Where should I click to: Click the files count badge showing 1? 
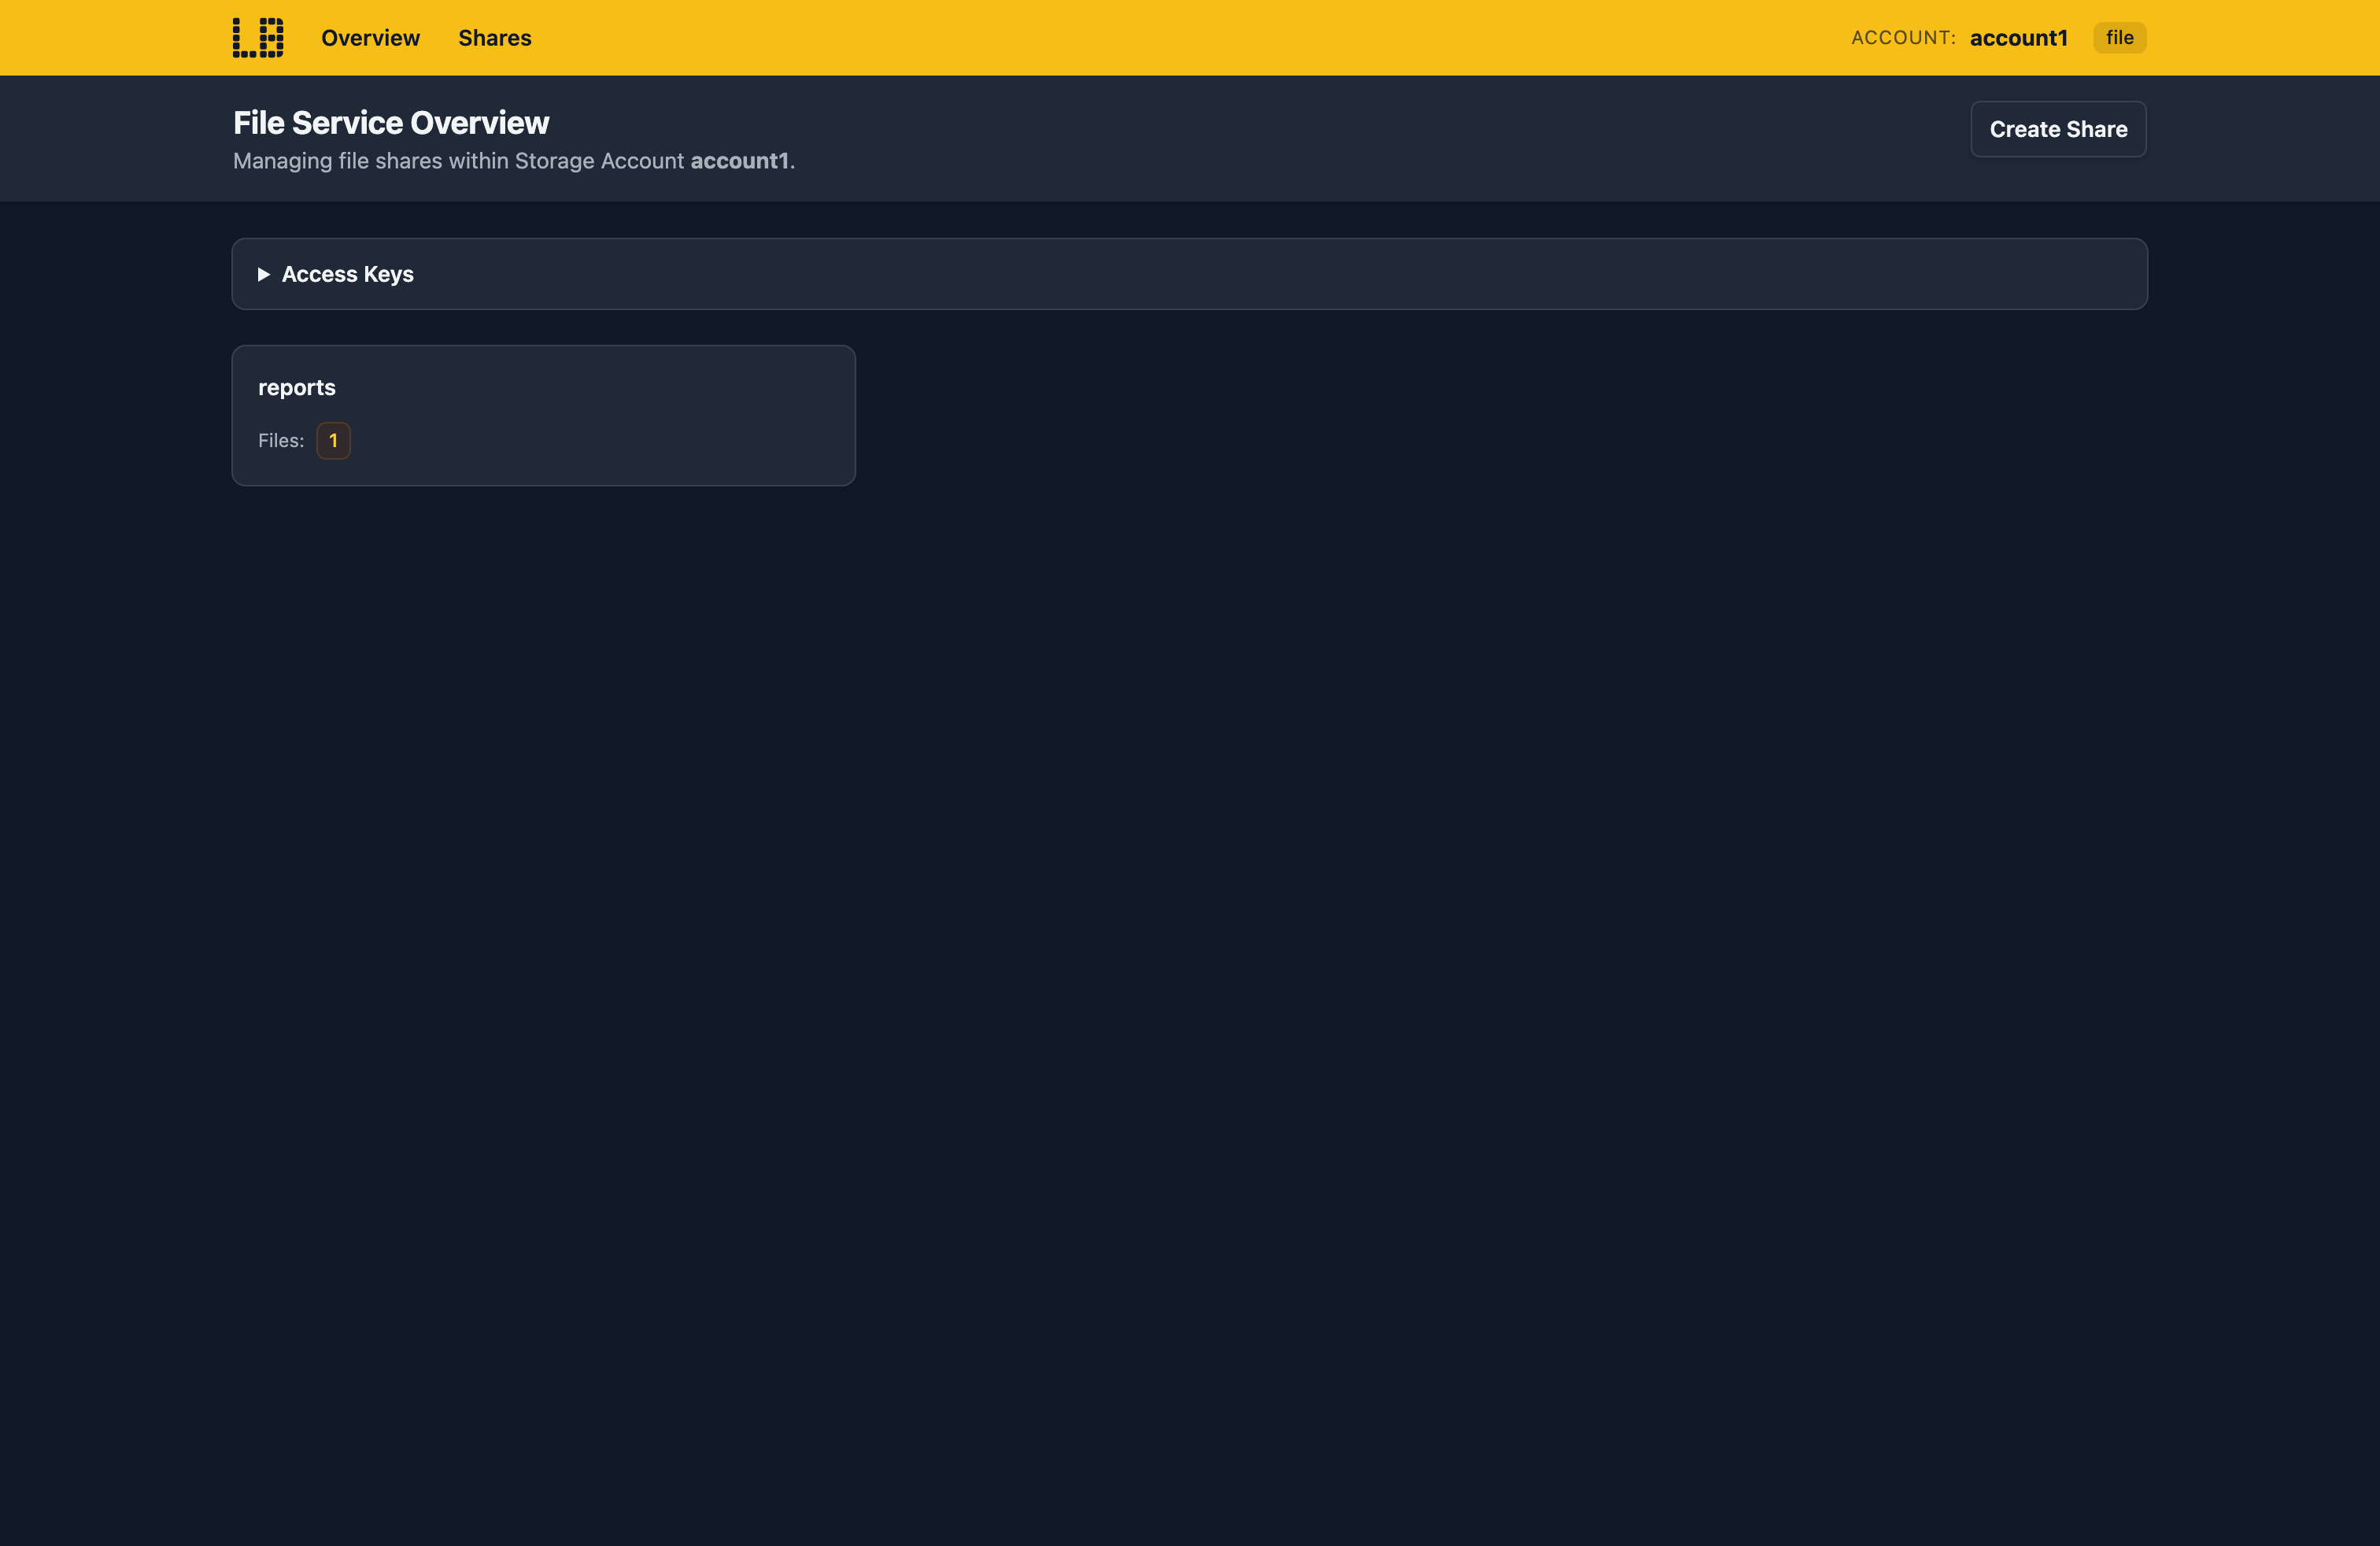click(x=333, y=441)
